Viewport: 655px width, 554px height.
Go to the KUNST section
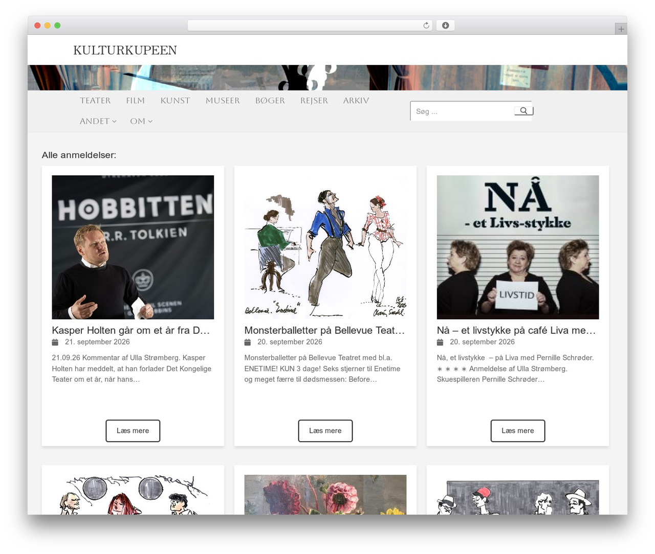coord(176,101)
